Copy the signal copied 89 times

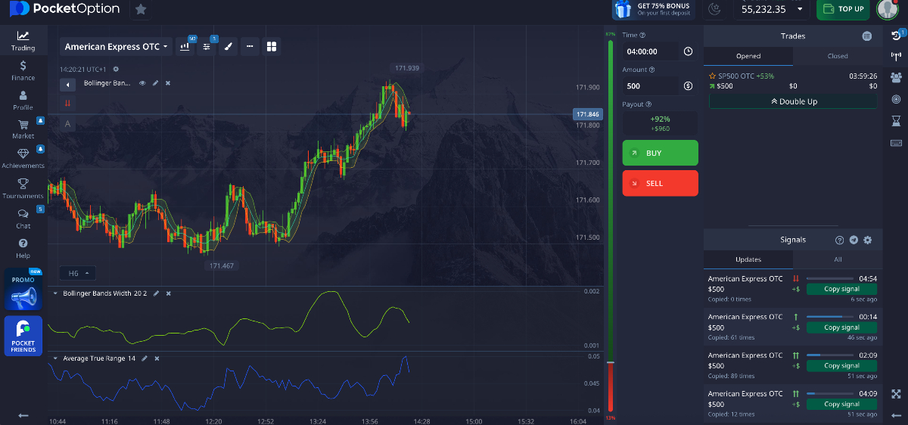point(841,365)
